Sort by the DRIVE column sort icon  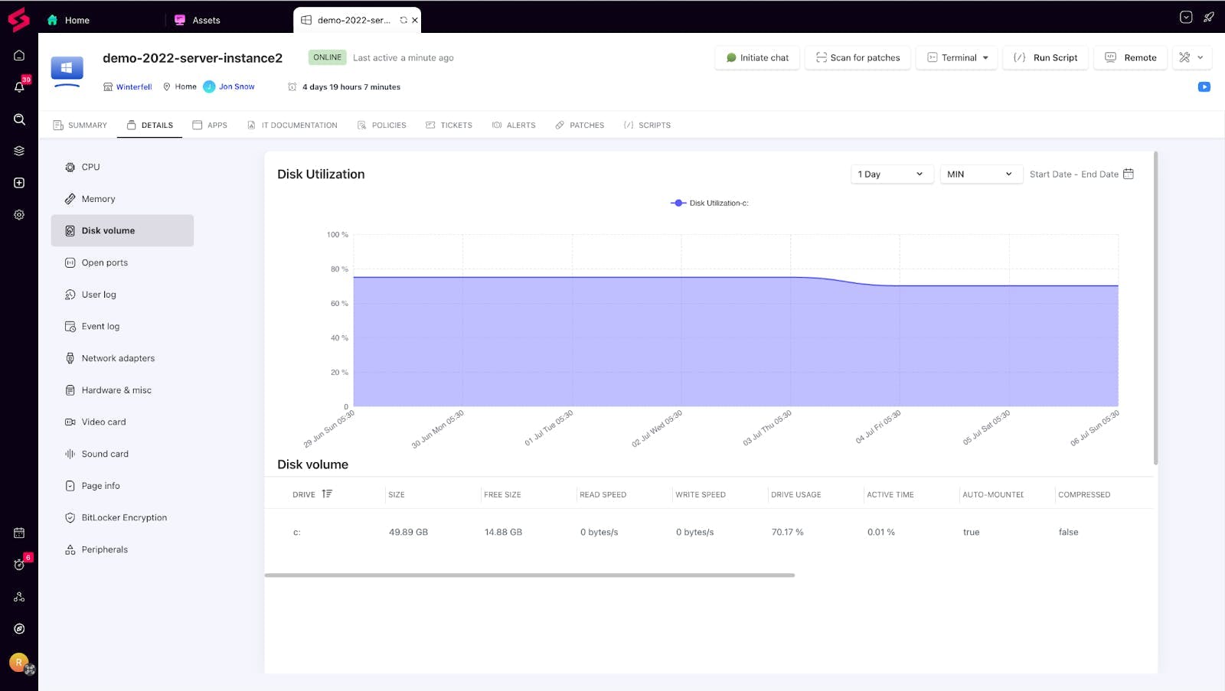tap(327, 494)
